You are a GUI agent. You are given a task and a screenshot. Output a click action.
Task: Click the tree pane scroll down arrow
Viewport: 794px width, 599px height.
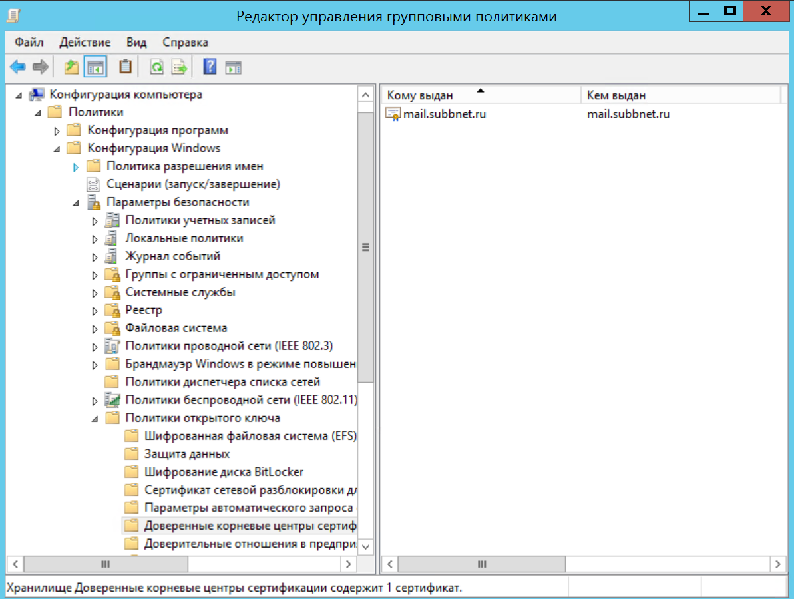point(366,546)
